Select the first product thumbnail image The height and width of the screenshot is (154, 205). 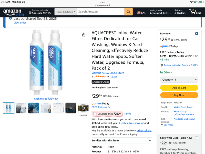pyautogui.click(x=9, y=108)
